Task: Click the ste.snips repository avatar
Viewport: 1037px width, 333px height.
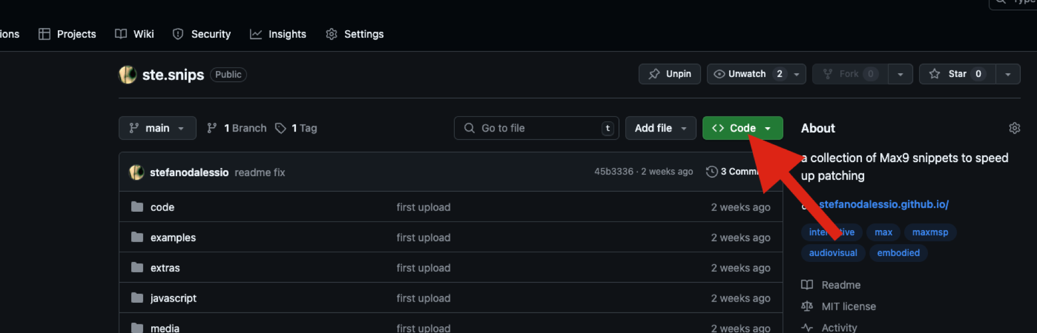Action: tap(127, 75)
